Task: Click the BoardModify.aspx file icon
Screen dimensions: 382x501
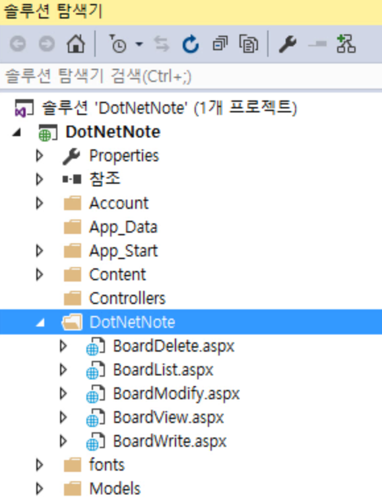Action: tap(95, 394)
